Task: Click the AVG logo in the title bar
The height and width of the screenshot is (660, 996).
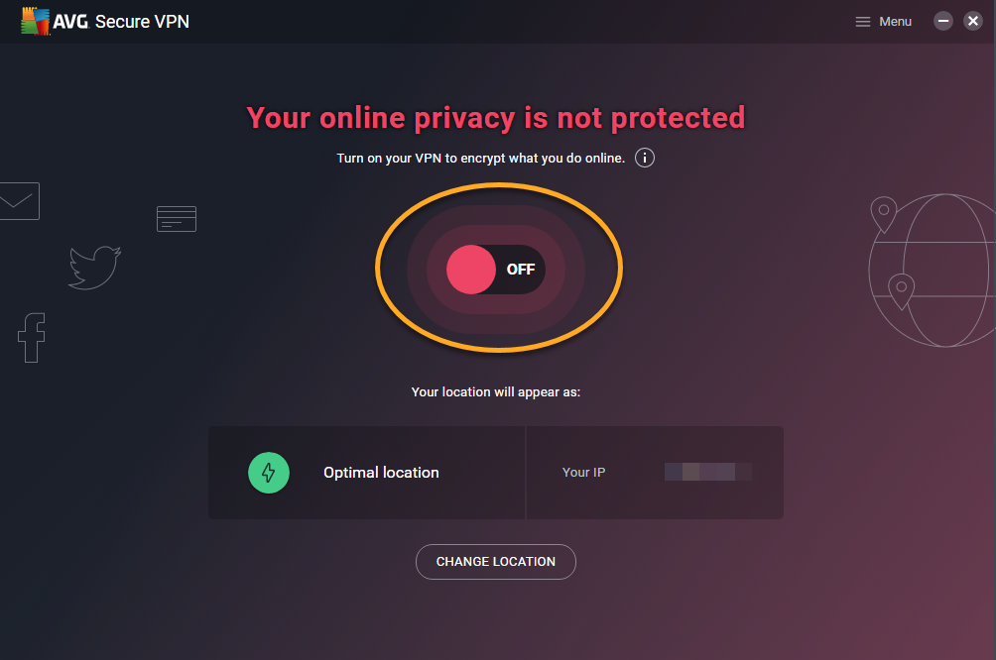Action: (37, 20)
